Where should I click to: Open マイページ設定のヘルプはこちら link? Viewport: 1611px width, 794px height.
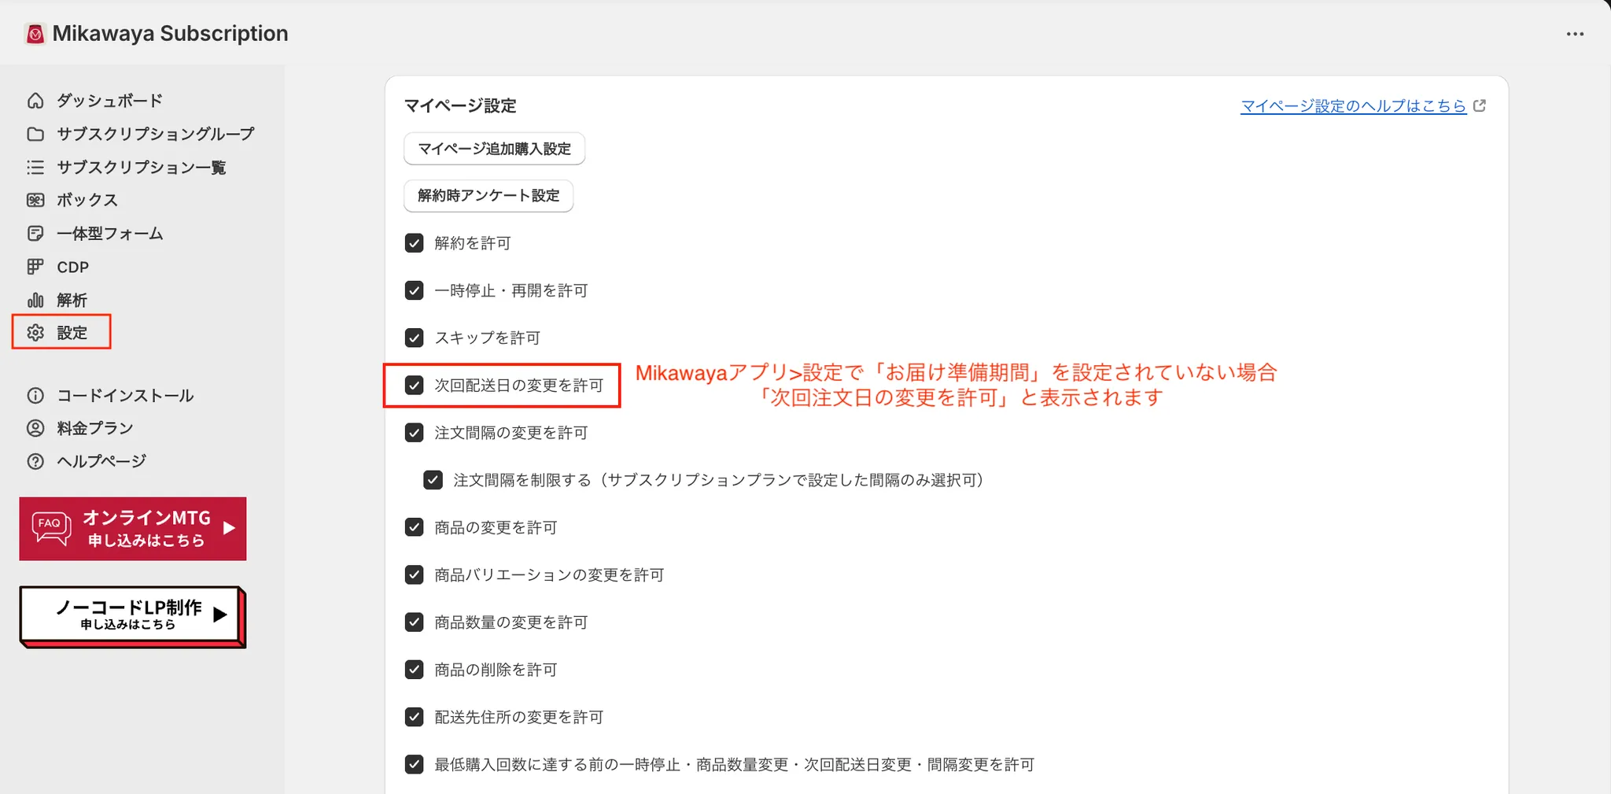coord(1353,105)
